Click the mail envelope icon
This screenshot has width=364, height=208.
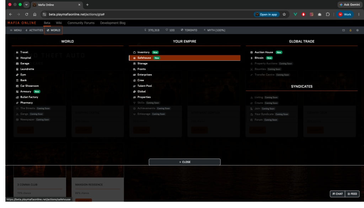pyautogui.click(x=344, y=30)
